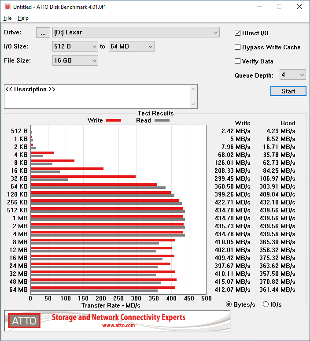310x341 pixels.
Task: Expand the minimum I/O size dropdown 512 B
Action: coord(75,46)
